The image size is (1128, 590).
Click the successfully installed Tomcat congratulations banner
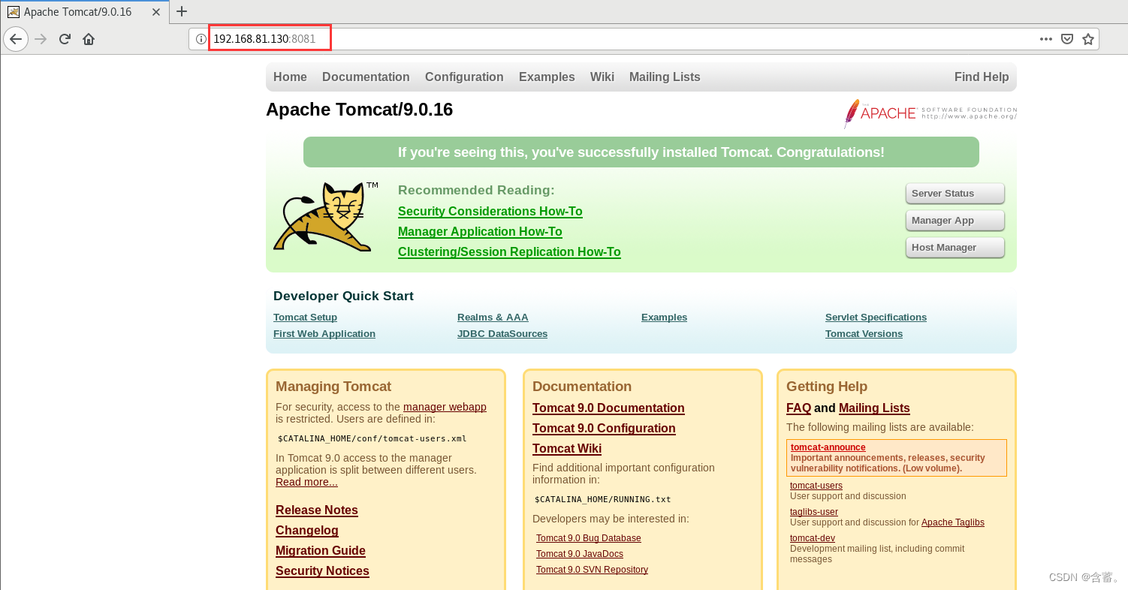[x=641, y=152]
